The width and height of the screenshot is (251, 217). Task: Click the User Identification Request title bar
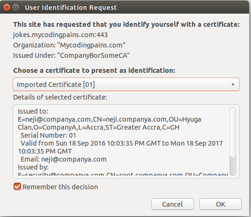pos(125,8)
